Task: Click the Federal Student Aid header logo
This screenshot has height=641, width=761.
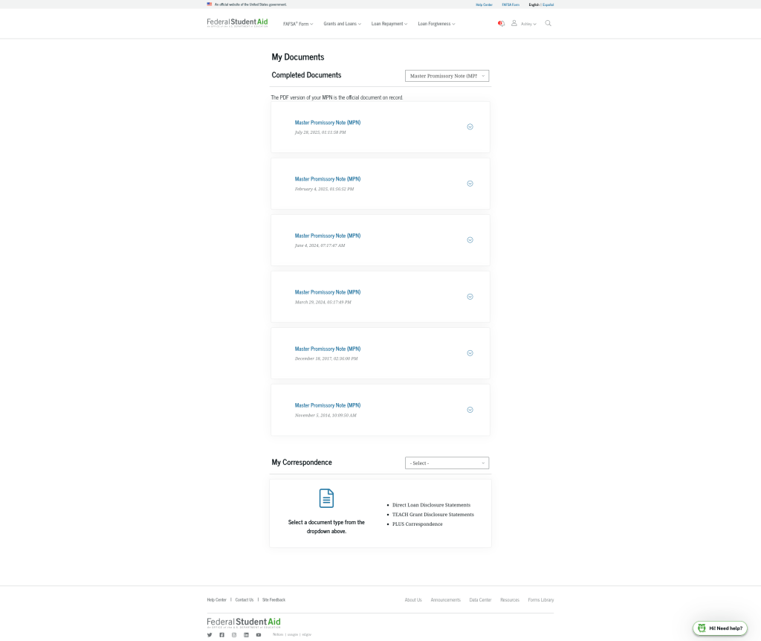Action: (237, 22)
